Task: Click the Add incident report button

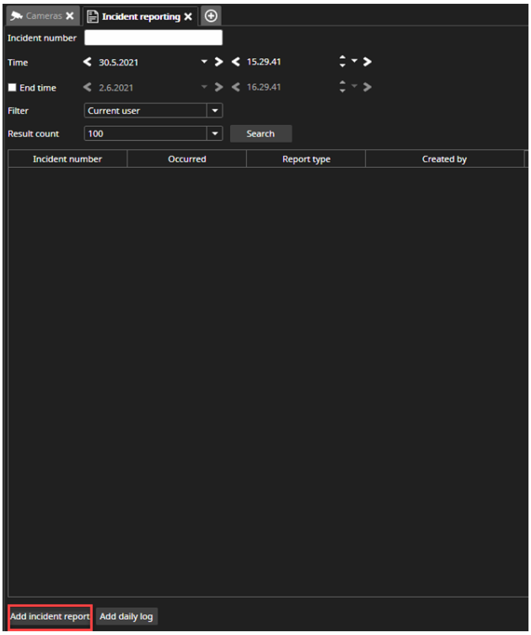Action: (x=50, y=617)
